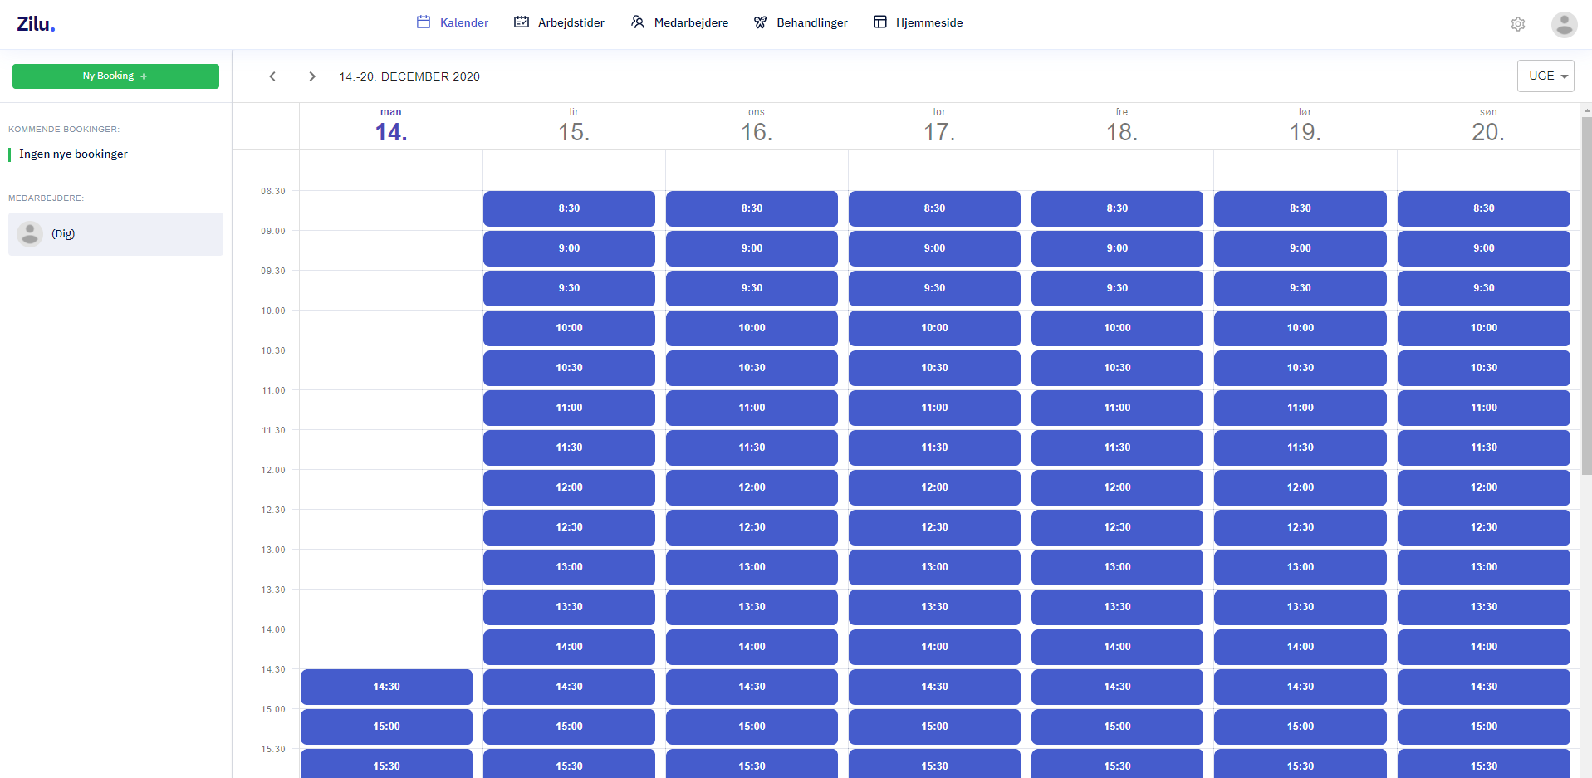Book the 8:30 slot on Sunday 20

tap(1484, 208)
